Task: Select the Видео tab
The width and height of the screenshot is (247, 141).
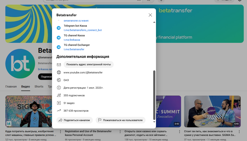Action: click(x=26, y=86)
